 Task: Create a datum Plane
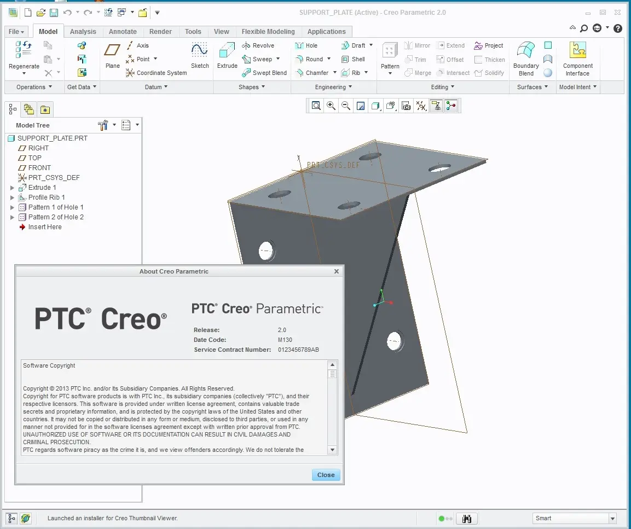pyautogui.click(x=112, y=56)
